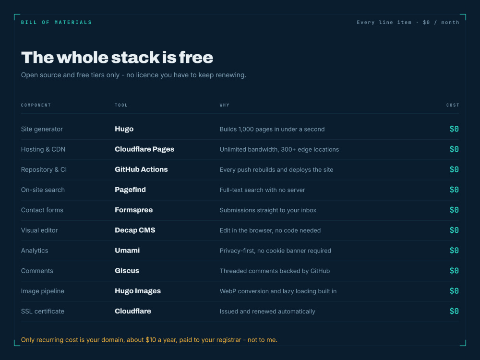
Task: Select the 'Repository & CI' cell
Action: coord(44,169)
